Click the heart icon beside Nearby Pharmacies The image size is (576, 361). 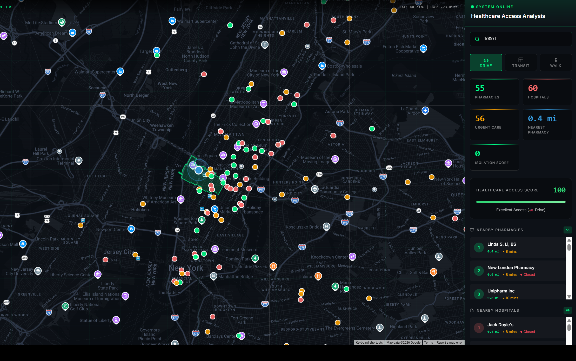(472, 230)
